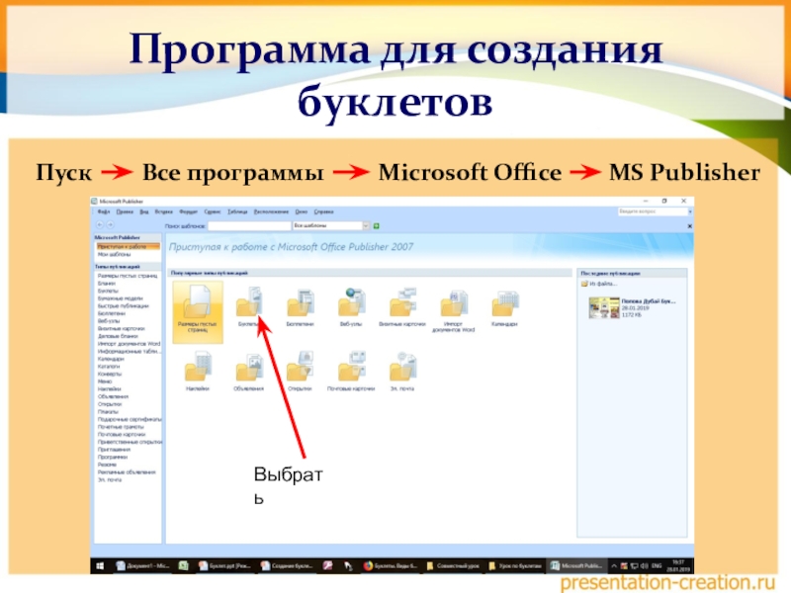The width and height of the screenshot is (791, 593).
Task: Select Буклеты in the publication types list
Action: (108, 291)
